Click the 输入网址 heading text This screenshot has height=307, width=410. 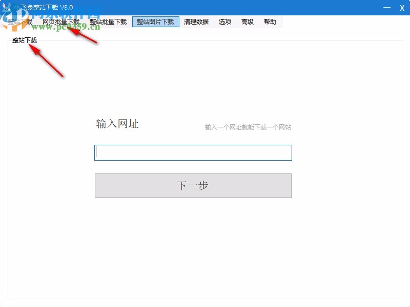tap(118, 122)
